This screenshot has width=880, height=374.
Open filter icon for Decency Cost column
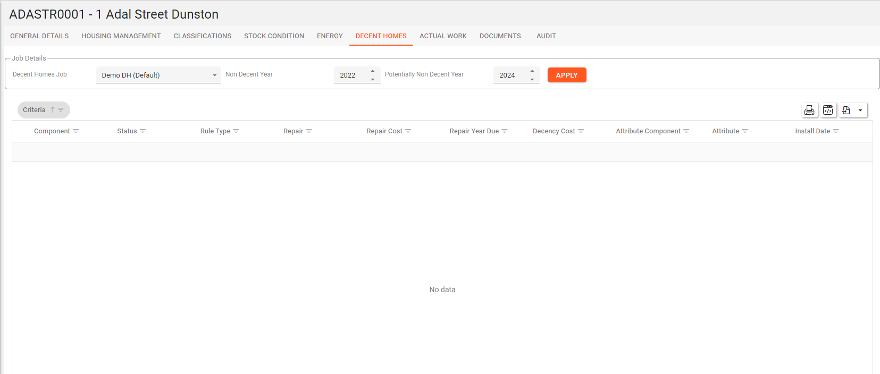pyautogui.click(x=581, y=131)
